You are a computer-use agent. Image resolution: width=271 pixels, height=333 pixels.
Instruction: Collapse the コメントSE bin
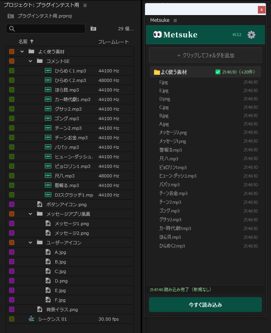(x=30, y=61)
